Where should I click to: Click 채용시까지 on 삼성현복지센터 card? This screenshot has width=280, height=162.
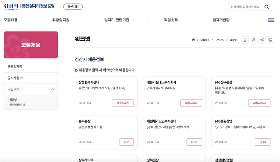coord(123,103)
